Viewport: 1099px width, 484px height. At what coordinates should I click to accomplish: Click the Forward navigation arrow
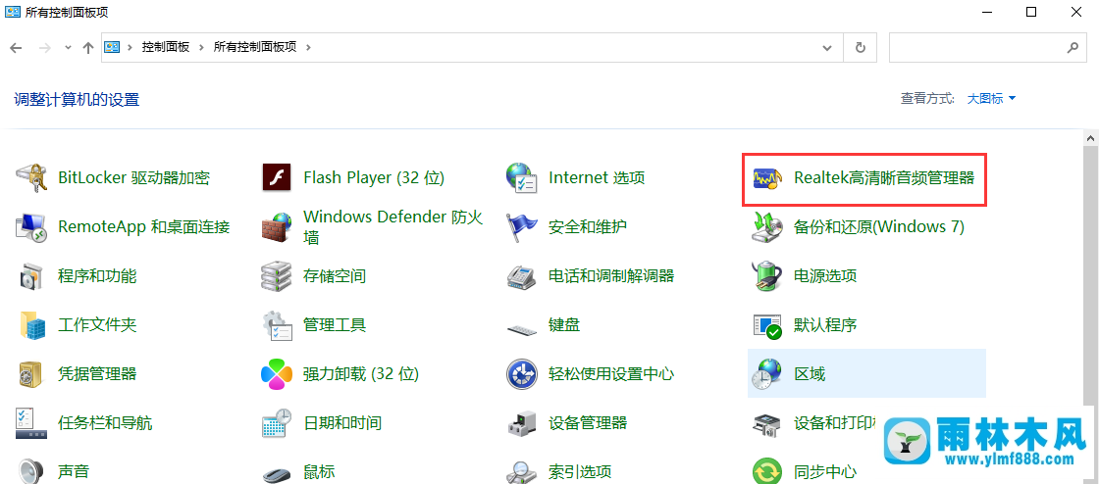coord(44,48)
